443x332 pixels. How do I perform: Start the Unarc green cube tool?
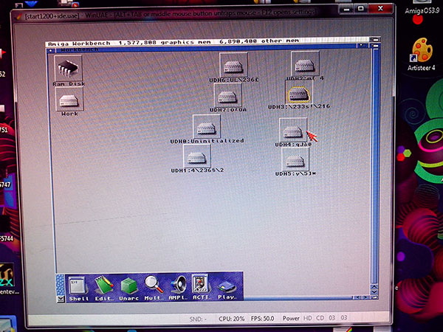129,286
